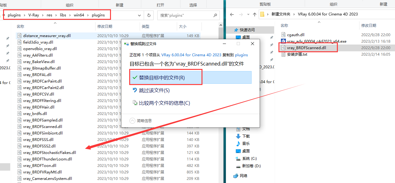Click the openvdbio_vray.dll file icon
Image resolution: width=395 pixels, height=183 pixels.
pyautogui.click(x=19, y=49)
